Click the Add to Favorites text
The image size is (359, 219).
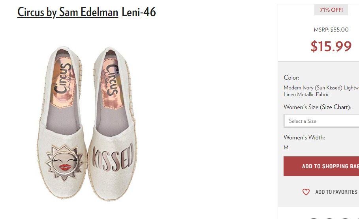[x=336, y=192]
